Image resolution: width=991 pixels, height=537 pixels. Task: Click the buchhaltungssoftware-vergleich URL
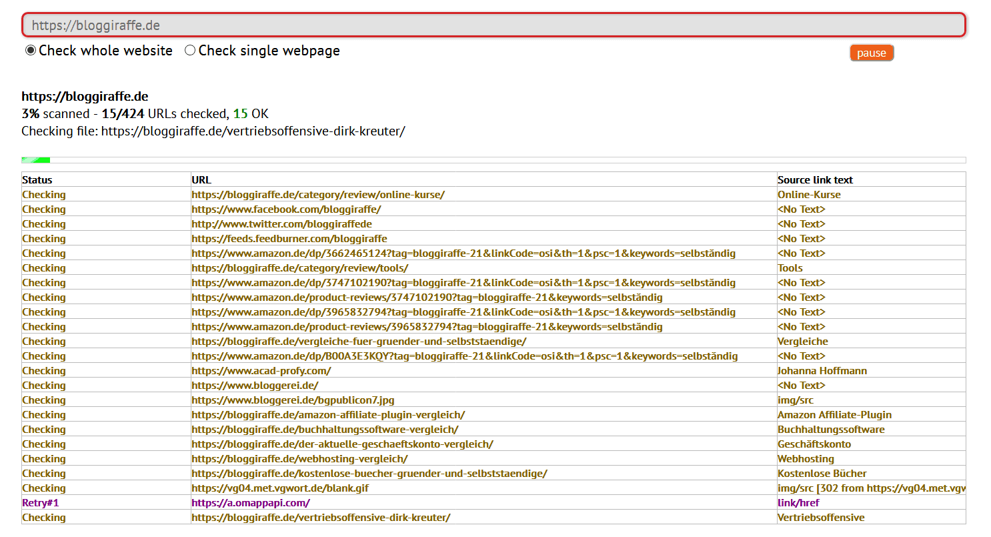(x=325, y=430)
